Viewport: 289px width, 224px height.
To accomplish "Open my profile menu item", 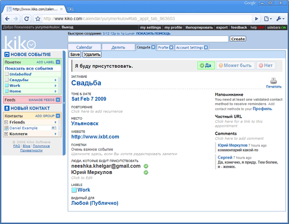I will tap(173, 27).
